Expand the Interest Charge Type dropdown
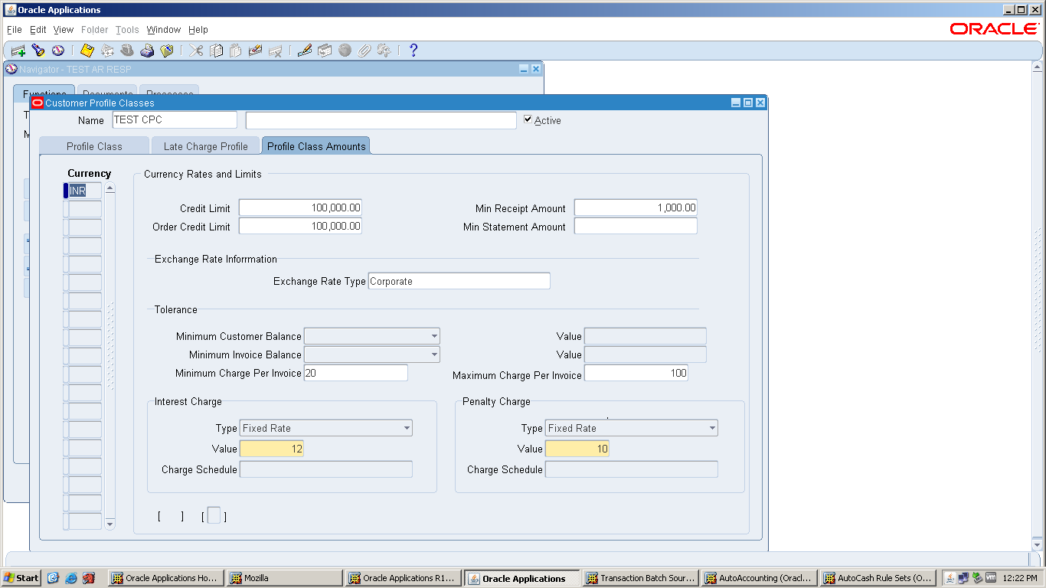 click(x=406, y=428)
